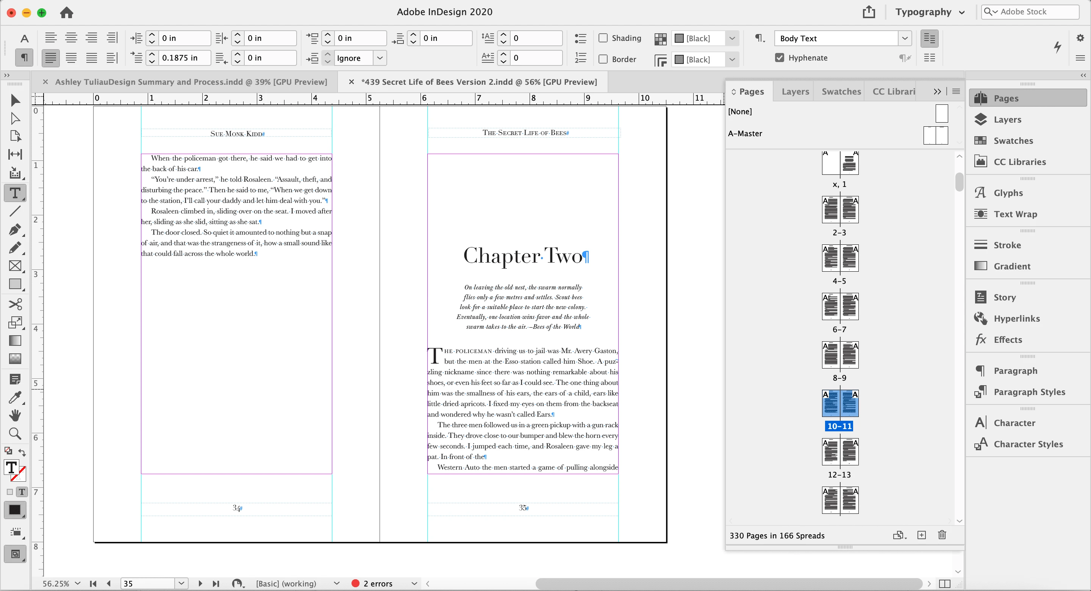Switch to the Layers panel tab

point(795,92)
